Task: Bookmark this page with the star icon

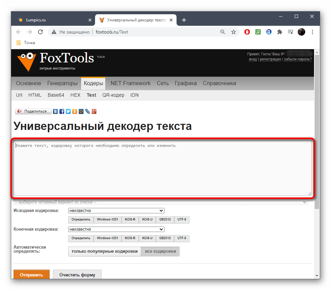Action: point(234,32)
